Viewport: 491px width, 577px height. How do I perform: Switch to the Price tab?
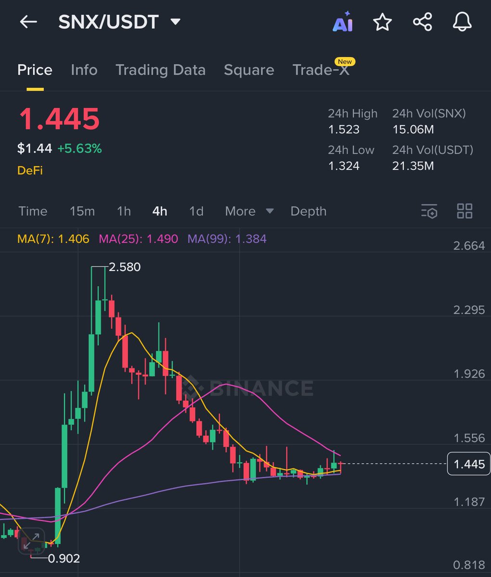pyautogui.click(x=35, y=70)
